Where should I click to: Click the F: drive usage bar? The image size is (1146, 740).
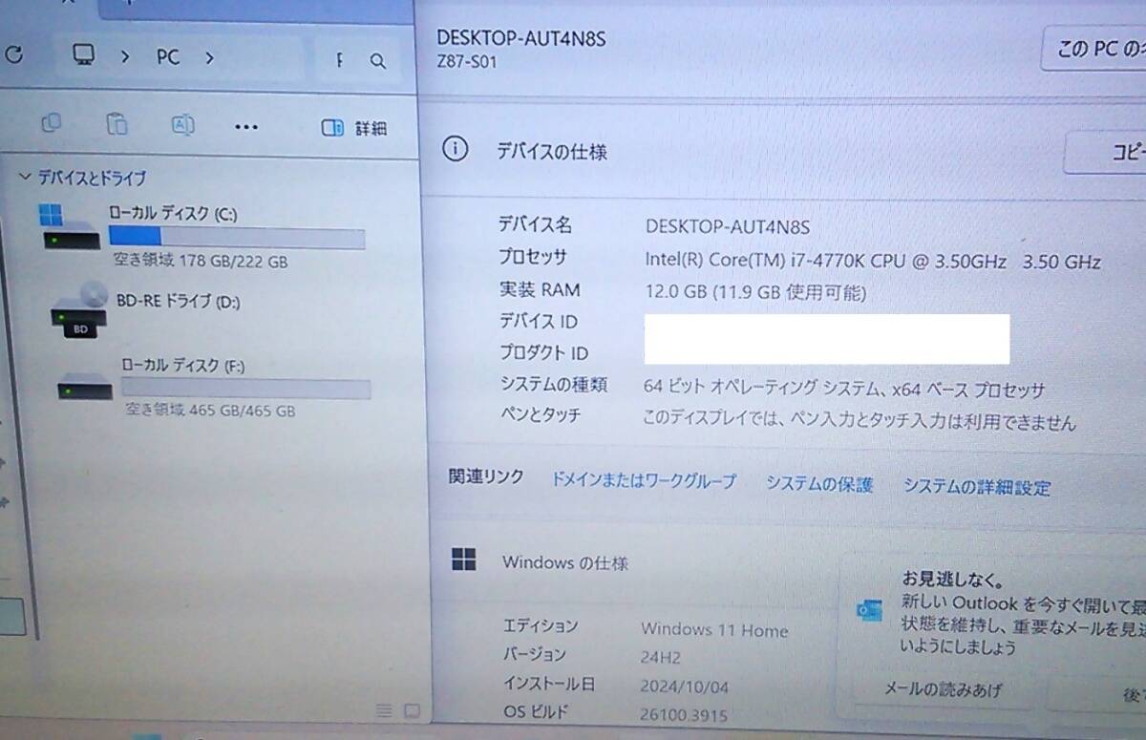246,389
